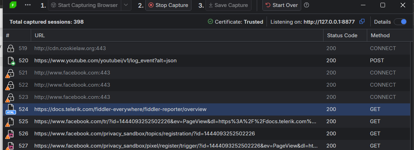Click the HTML file icon of session 524

point(10,110)
